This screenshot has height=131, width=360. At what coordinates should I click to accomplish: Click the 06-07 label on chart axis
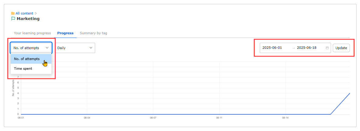153,117
